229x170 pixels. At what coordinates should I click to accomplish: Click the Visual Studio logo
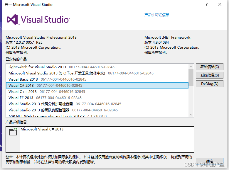pos(38,20)
